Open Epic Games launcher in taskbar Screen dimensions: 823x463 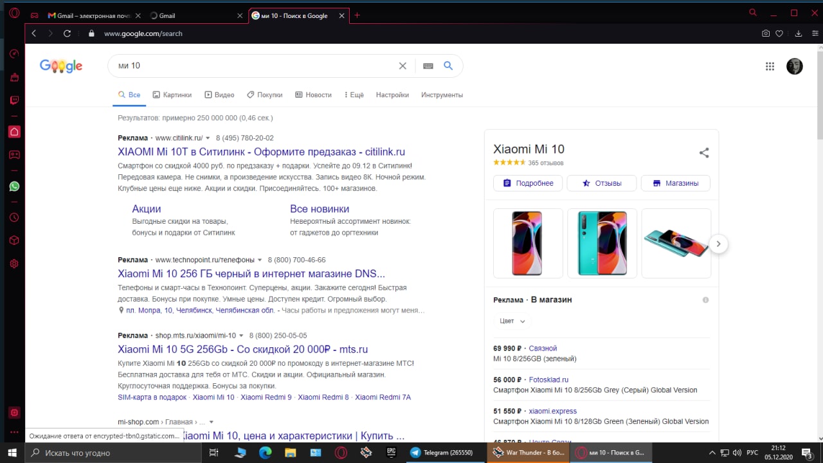pos(391,453)
